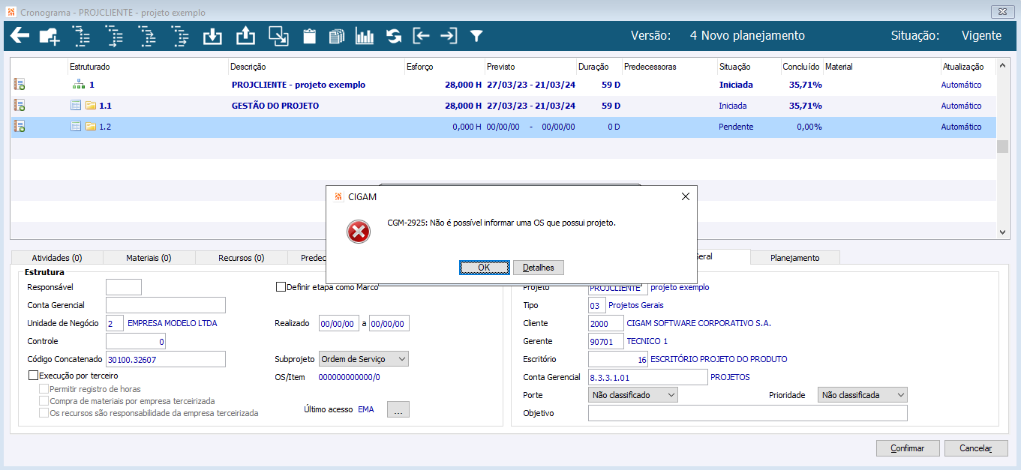
Task: Click the hierarchy icon beside item 1
Action: point(78,85)
